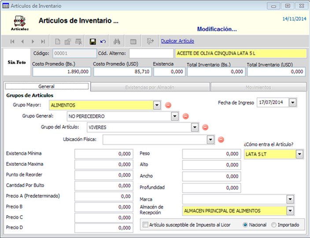
Task: Expand the ¿Cómo entra el Artículo? dropdown
Action: tap(300, 154)
